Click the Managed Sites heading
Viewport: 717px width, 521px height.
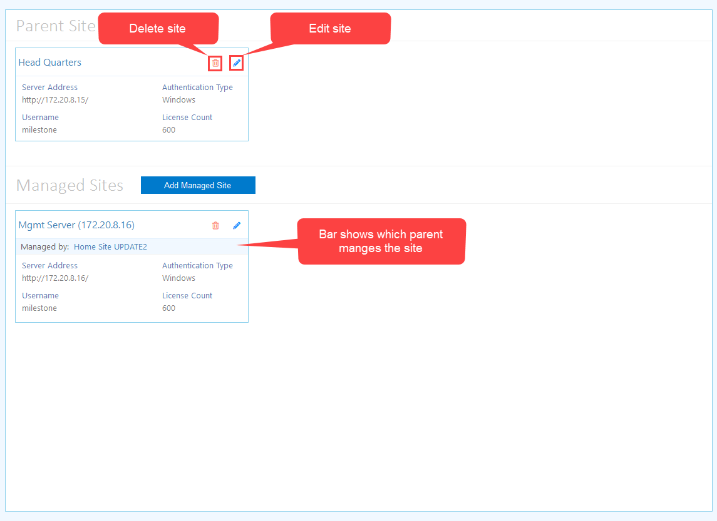click(70, 185)
